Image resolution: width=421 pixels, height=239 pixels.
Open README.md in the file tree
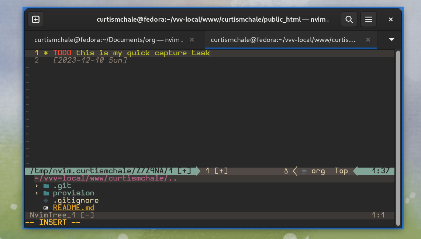coord(73,208)
